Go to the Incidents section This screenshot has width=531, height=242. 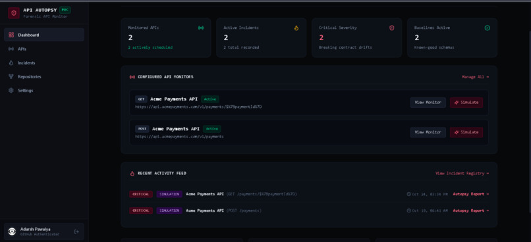[44, 63]
